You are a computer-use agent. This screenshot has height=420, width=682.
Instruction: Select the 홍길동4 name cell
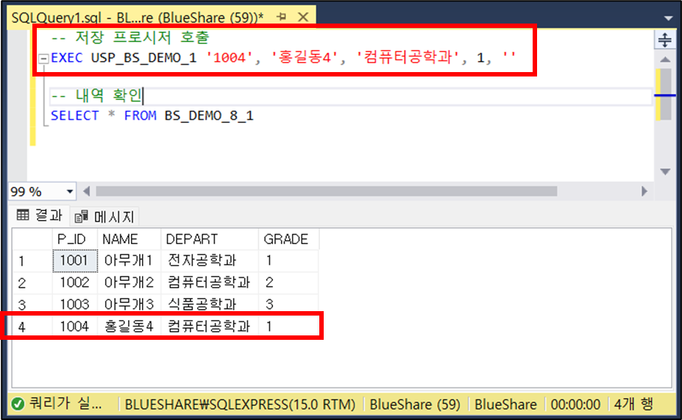129,326
